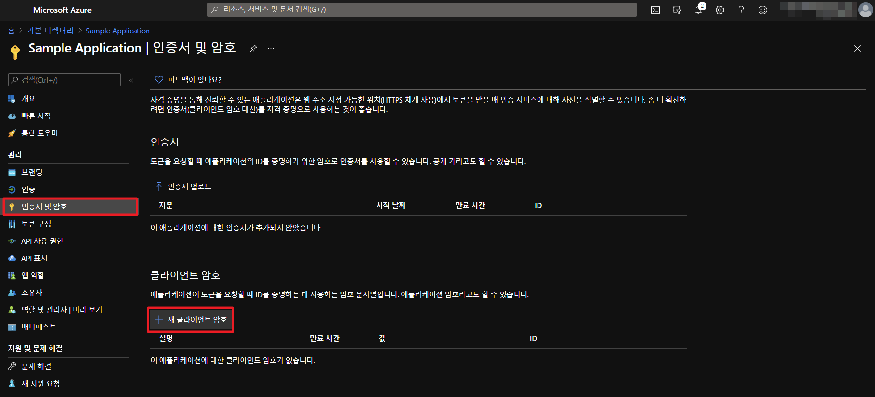Open the portal settings gear icon

(719, 10)
